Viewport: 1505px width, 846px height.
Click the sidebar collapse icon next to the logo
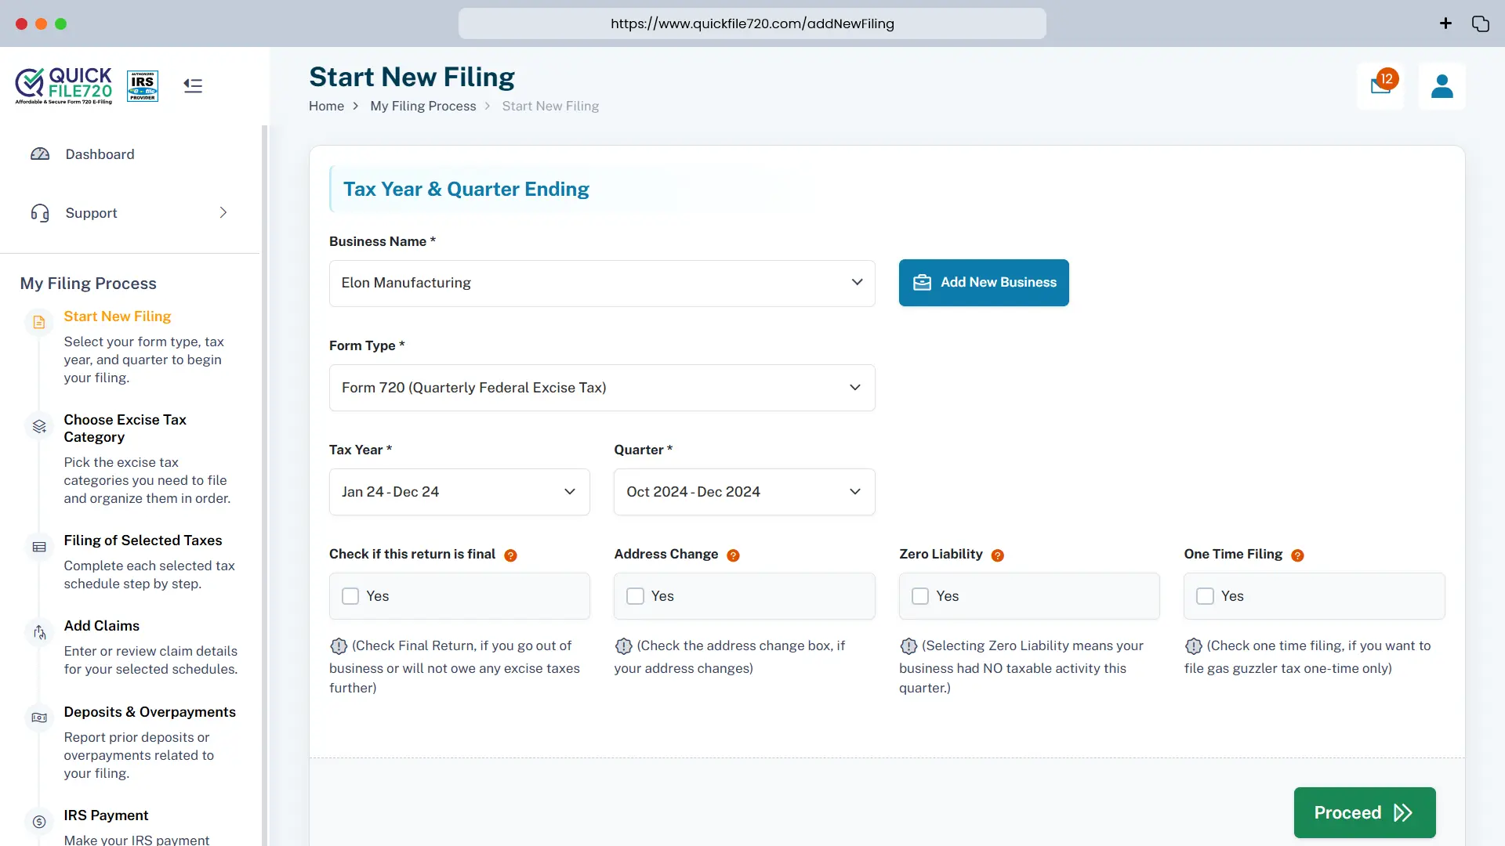pyautogui.click(x=192, y=85)
